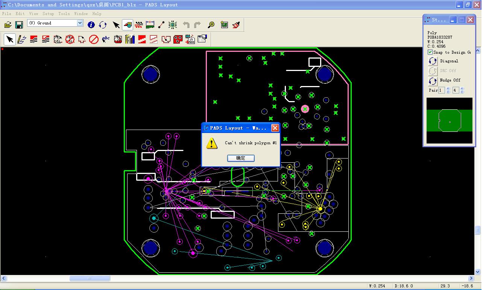This screenshot has width=483, height=290.
Task: Increase the first Pair spinner value
Action: [448, 89]
